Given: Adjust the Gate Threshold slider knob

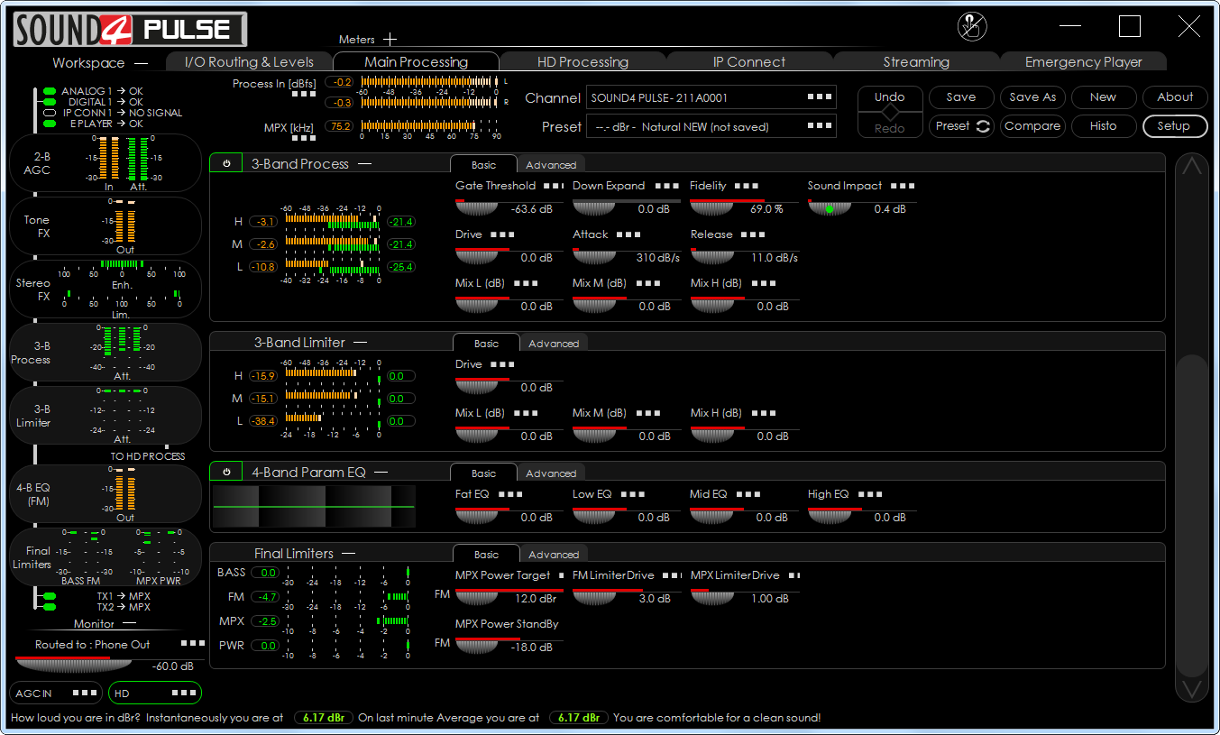Looking at the screenshot, I should coord(477,208).
